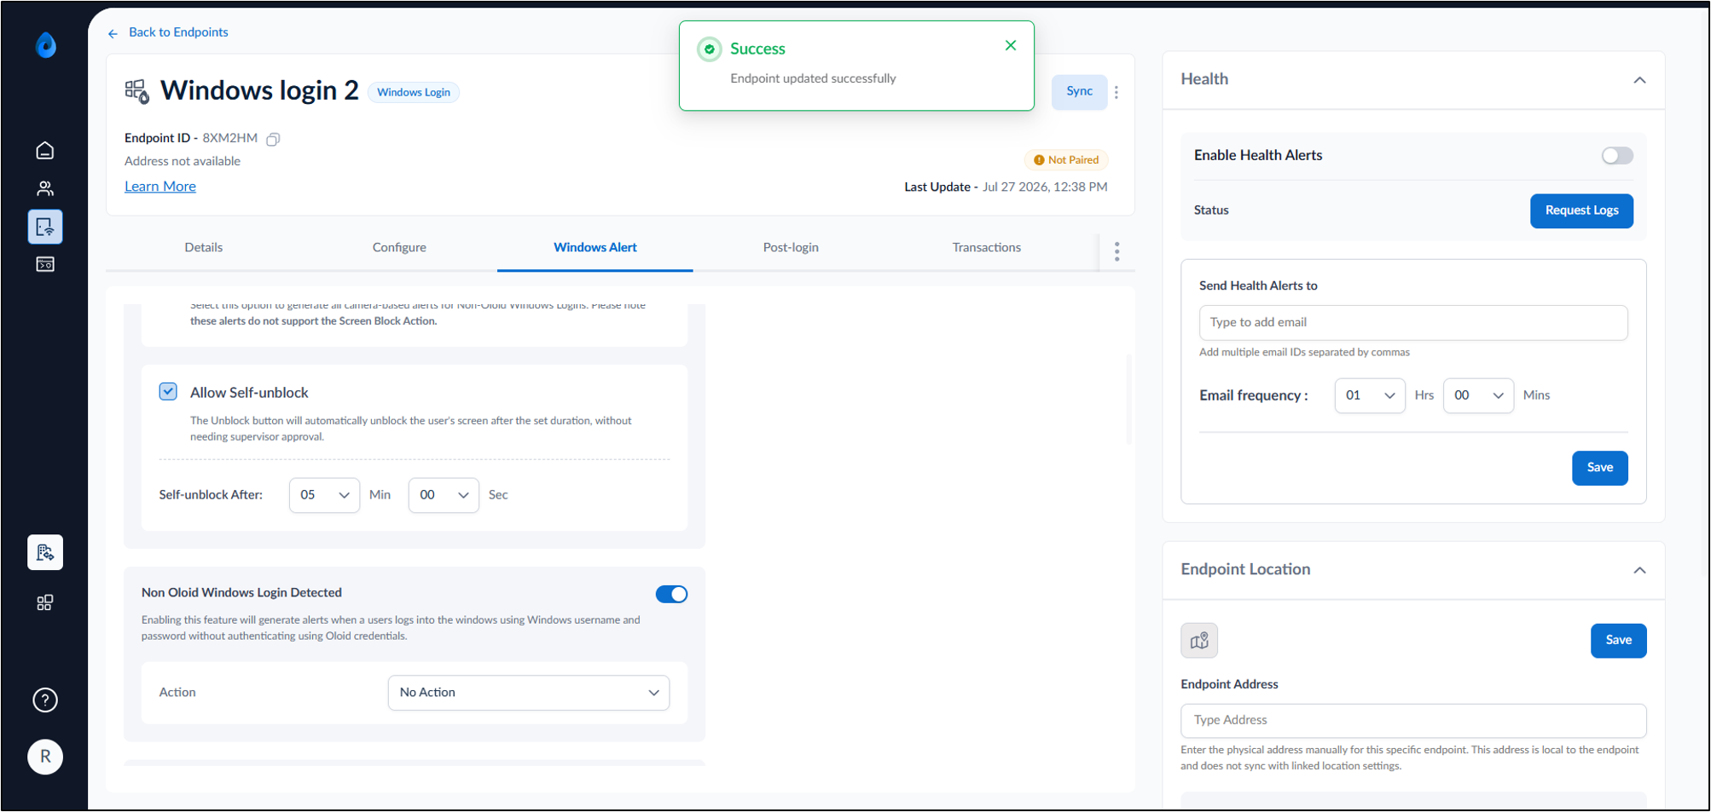1711x812 pixels.
Task: Open Email frequency minutes dropdown
Action: [x=1478, y=395]
